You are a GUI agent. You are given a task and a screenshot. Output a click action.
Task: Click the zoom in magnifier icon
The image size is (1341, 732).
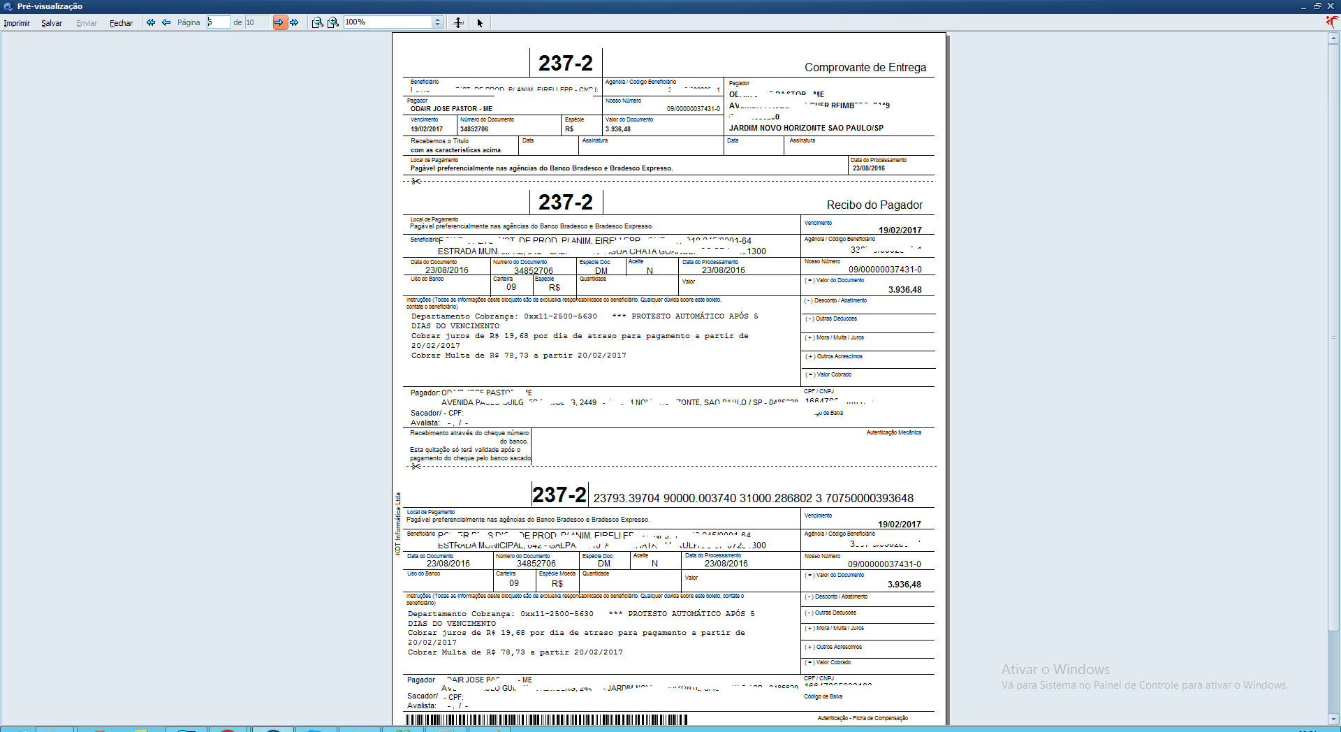point(333,22)
